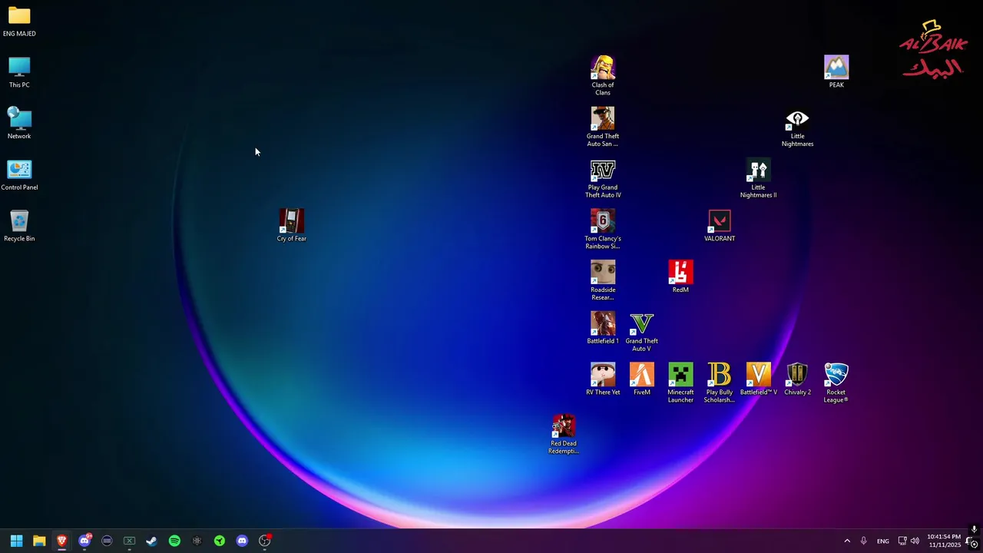Select the Red Dead Redemption shortcut
The image size is (983, 553).
[564, 435]
